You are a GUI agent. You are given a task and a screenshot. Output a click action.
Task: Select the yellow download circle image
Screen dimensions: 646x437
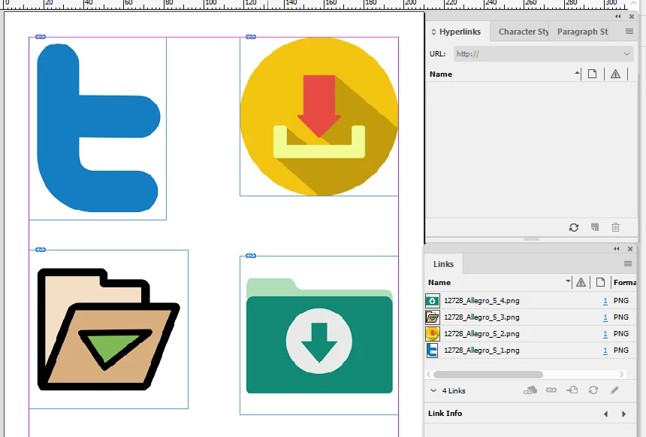click(319, 117)
